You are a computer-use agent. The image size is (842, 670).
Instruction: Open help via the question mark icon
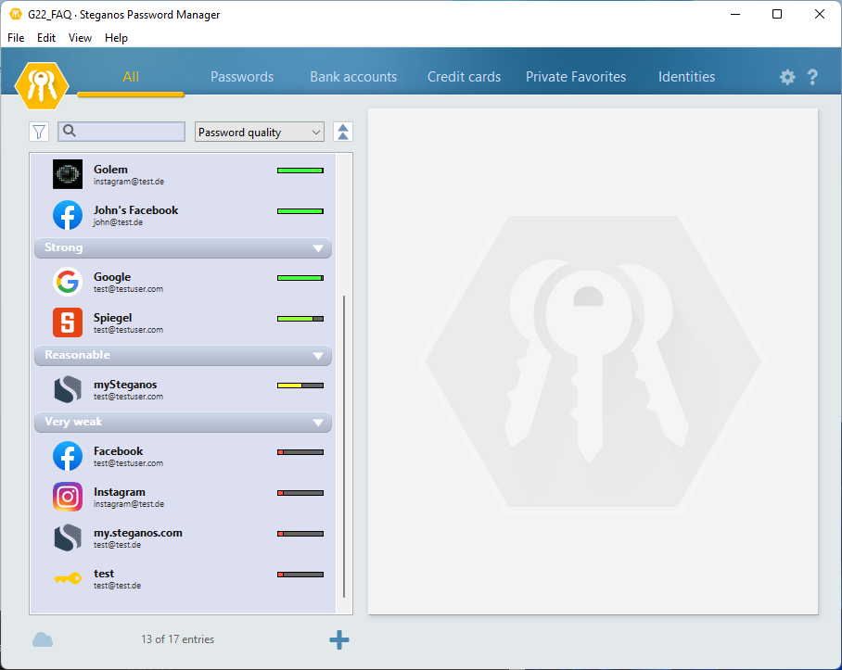click(x=812, y=78)
